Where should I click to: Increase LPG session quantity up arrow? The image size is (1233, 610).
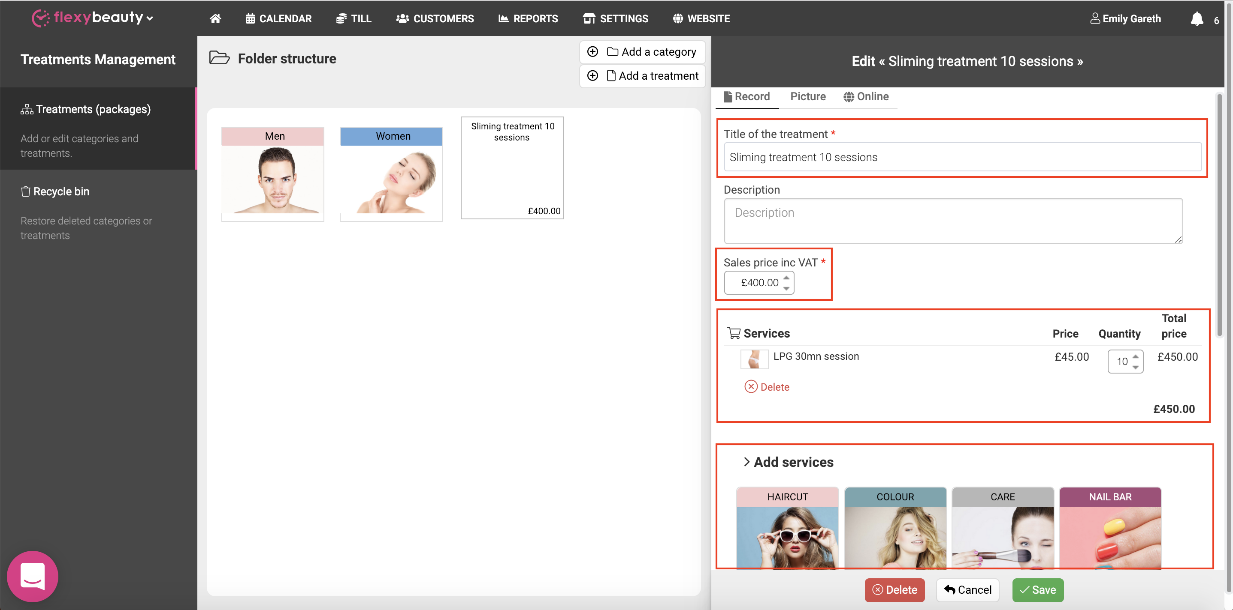click(1136, 357)
